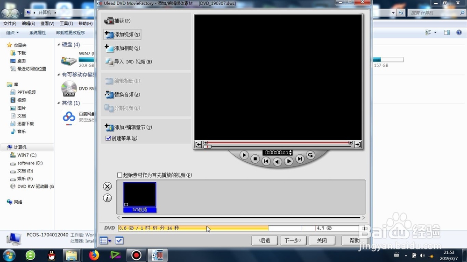Image resolution: width=467 pixels, height=262 pixels.
Task: Toggle the Repeat playback button
Action: coord(311,155)
